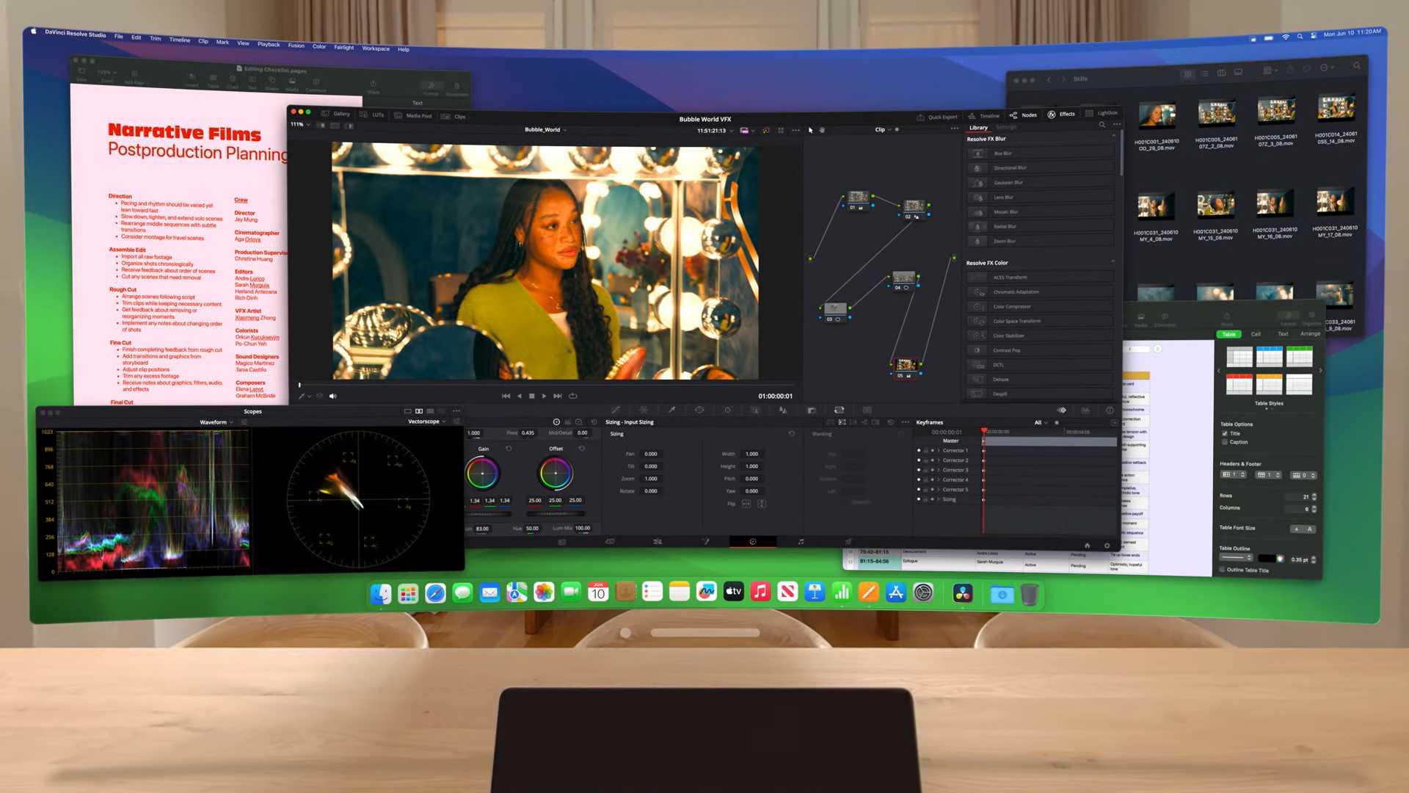Viewport: 1409px width, 793px height.
Task: Click the Table Outline color well
Action: pos(1268,558)
